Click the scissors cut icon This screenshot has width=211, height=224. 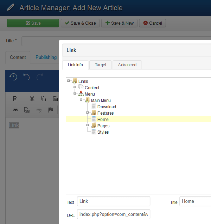[x=32, y=99]
